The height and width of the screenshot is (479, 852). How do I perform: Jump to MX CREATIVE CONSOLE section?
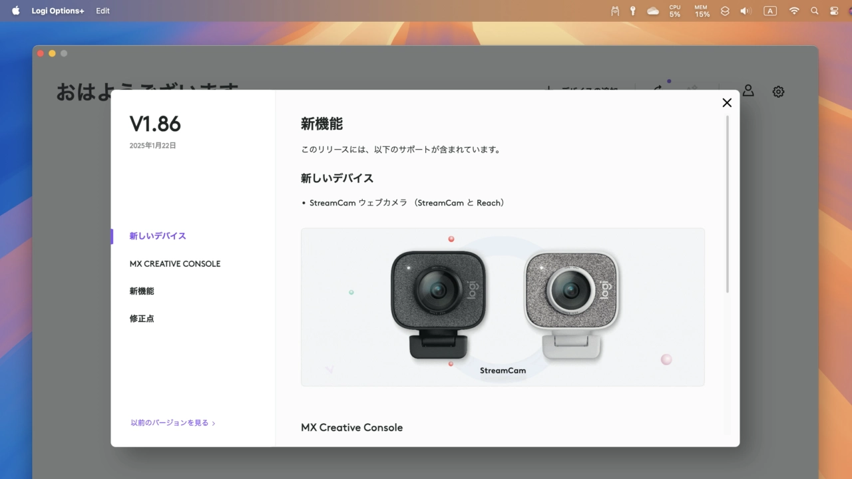(x=175, y=264)
